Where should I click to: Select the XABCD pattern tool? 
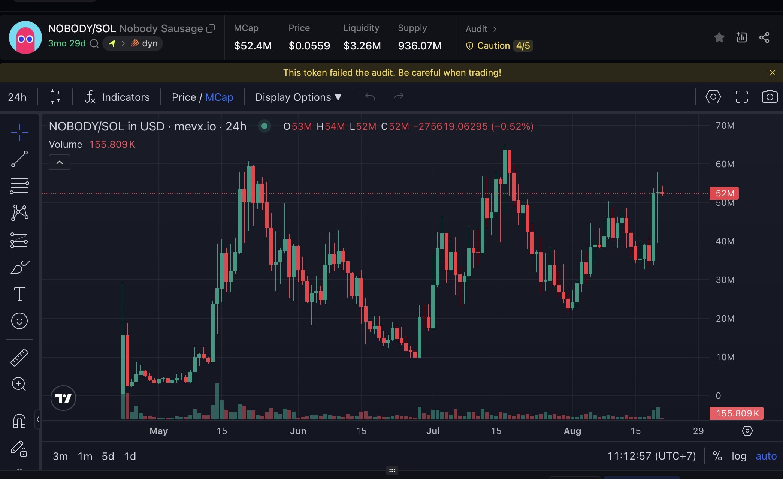point(19,213)
